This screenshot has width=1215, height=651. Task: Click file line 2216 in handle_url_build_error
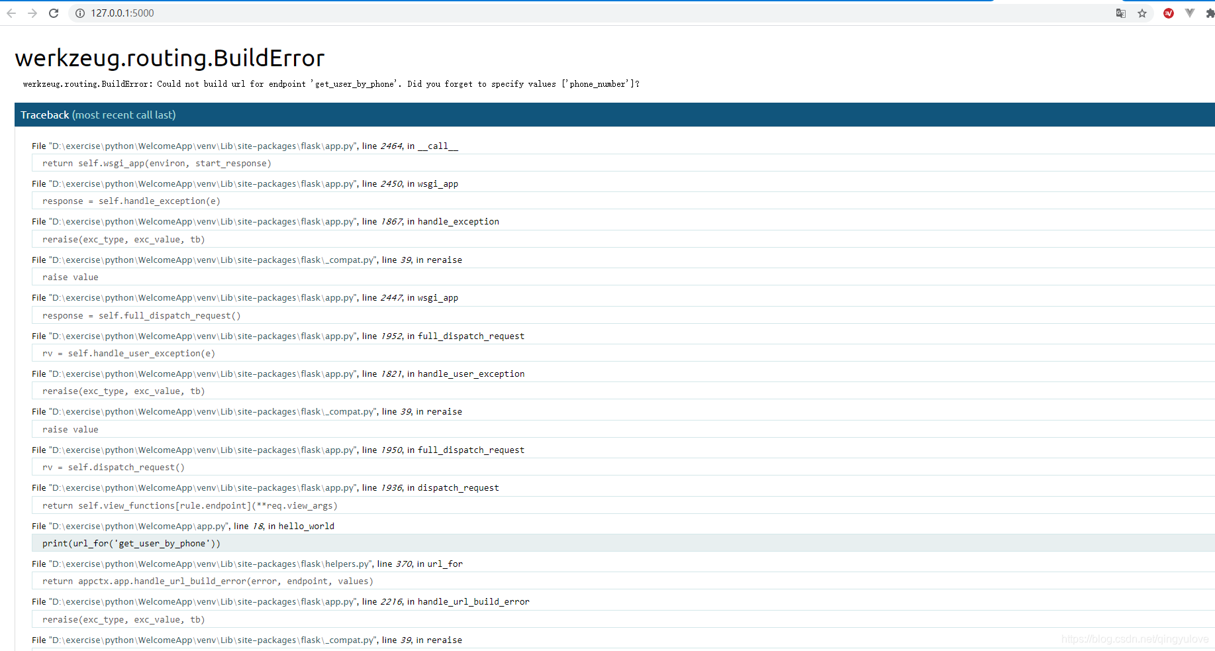281,601
